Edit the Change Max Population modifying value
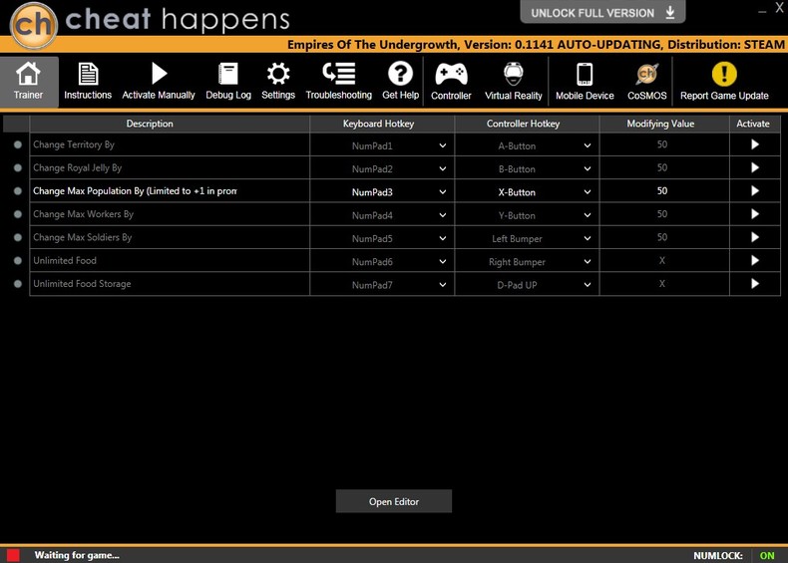The height and width of the screenshot is (563, 788). tap(664, 191)
